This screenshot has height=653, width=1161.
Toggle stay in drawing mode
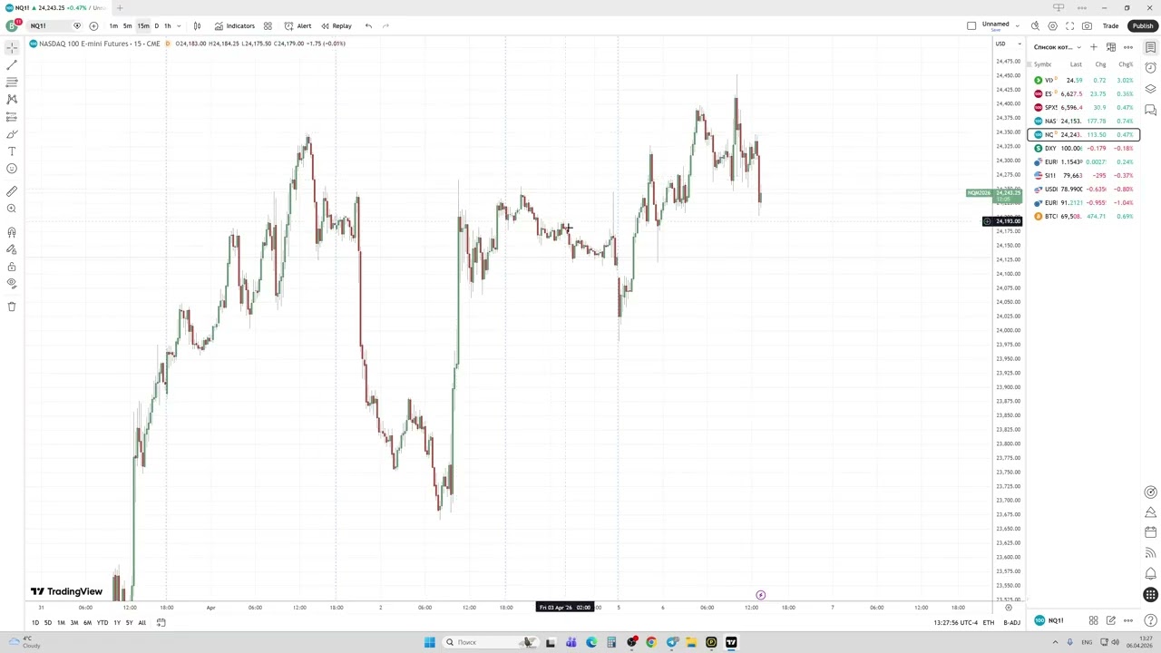click(x=12, y=249)
